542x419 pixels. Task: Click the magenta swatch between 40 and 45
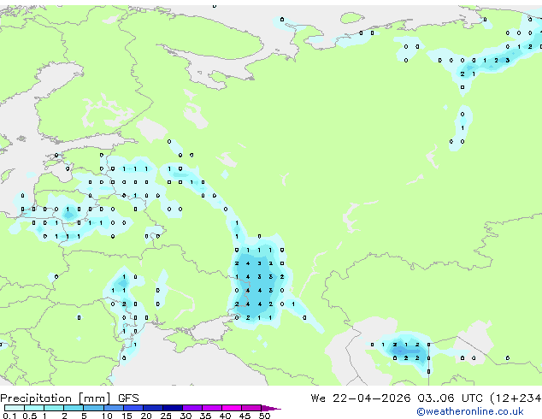(232, 408)
